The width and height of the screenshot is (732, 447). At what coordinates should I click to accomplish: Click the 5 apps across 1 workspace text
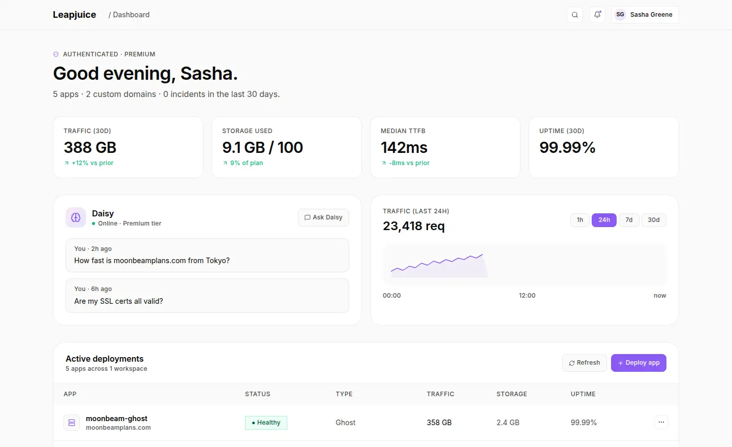(x=106, y=369)
